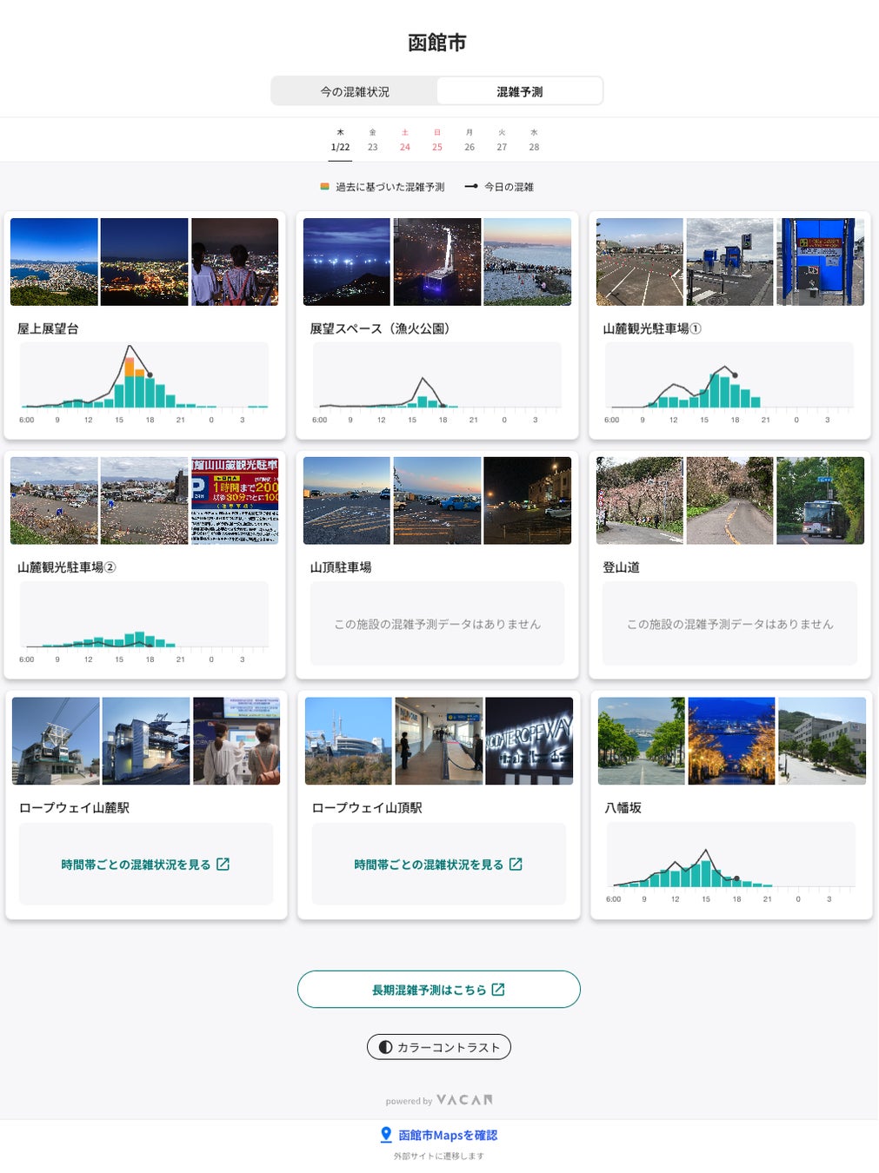Click the external-link icon inside 長期混雑予測はこちら button
Screen dimensions: 879x1173
click(498, 989)
